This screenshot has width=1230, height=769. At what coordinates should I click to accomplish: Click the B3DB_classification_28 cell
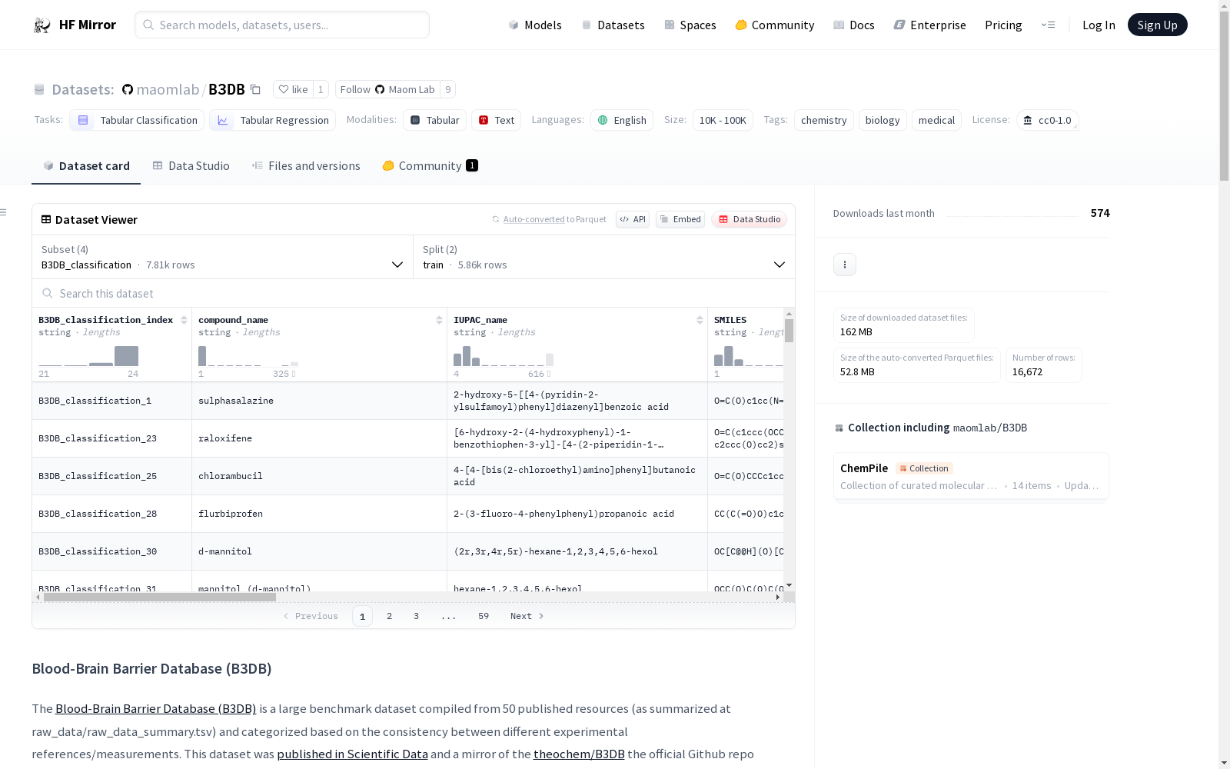pos(112,514)
